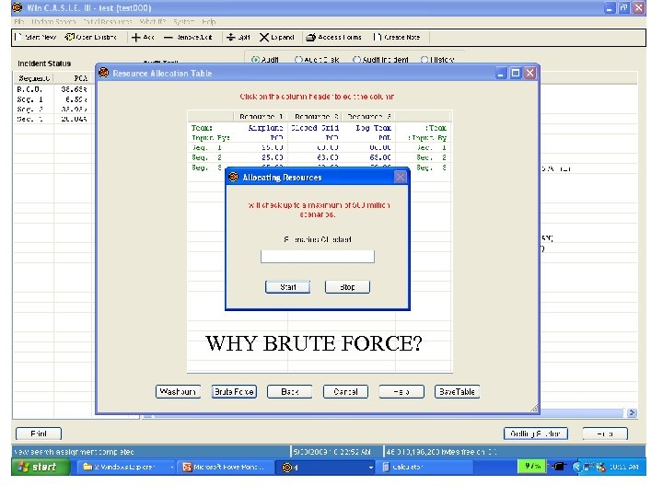Click the Resource Allocation Table window icon
The image size is (663, 497).
click(x=103, y=73)
